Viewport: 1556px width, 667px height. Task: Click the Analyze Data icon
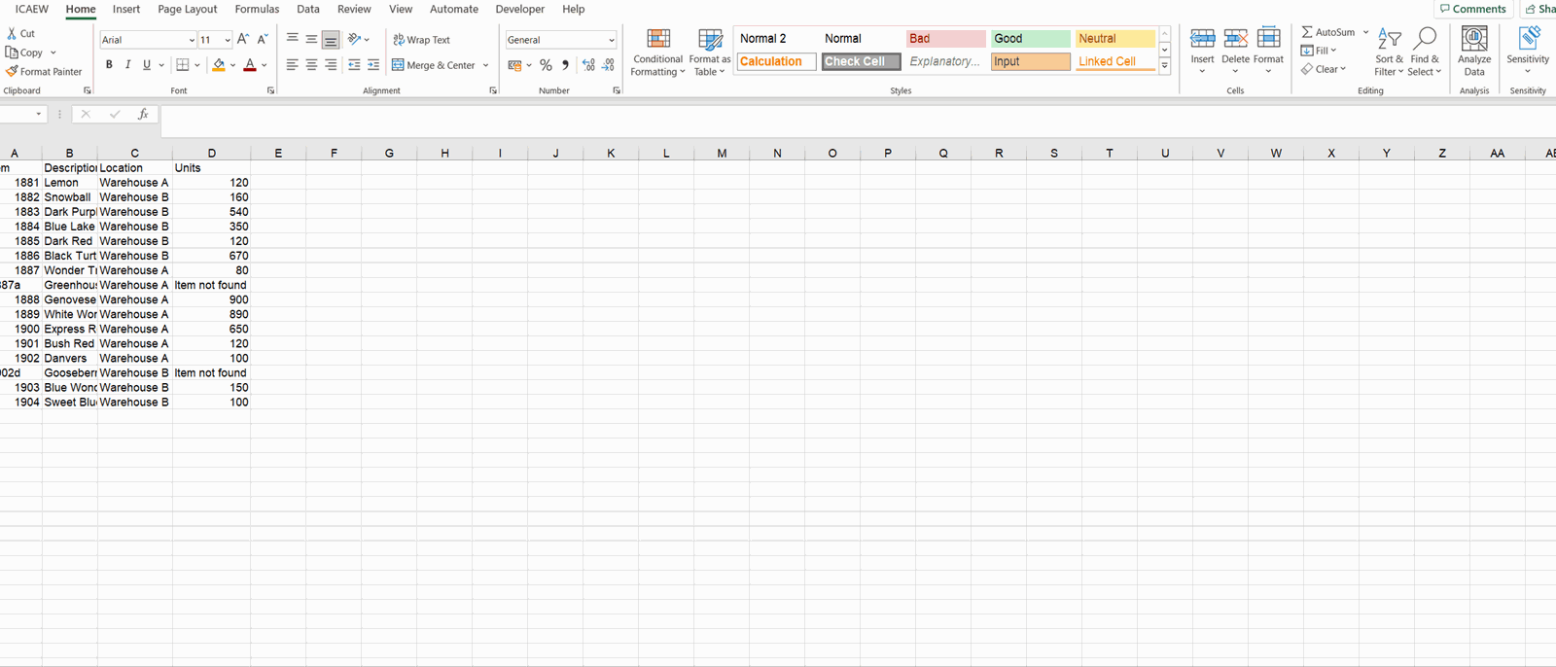[x=1474, y=41]
